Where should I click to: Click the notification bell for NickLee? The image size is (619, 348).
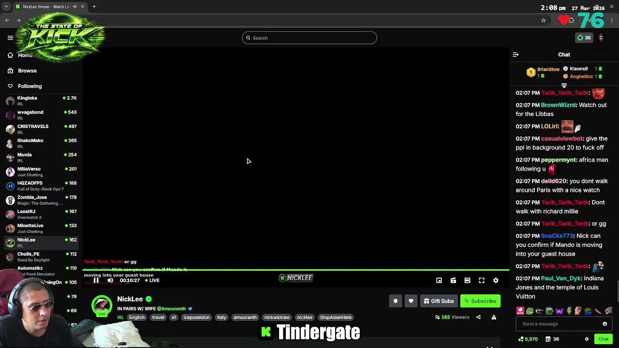click(395, 301)
